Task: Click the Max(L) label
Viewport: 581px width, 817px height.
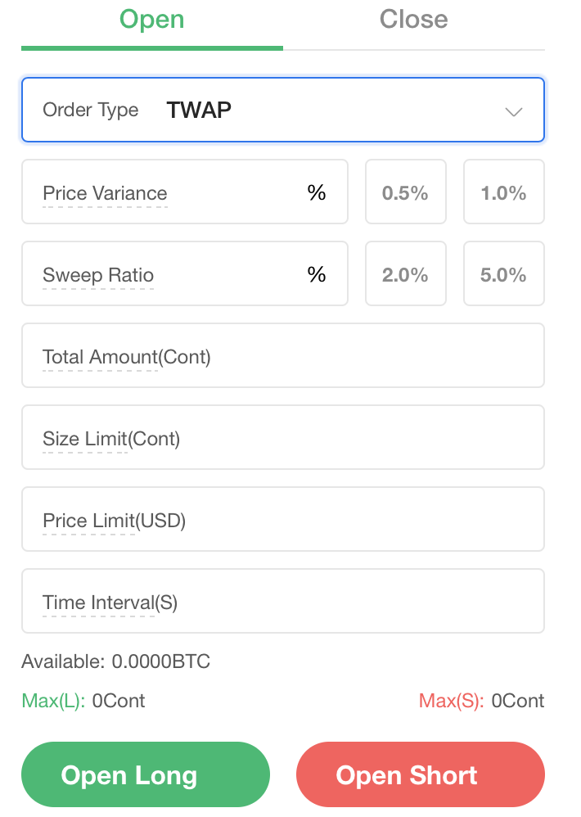Action: coord(53,701)
